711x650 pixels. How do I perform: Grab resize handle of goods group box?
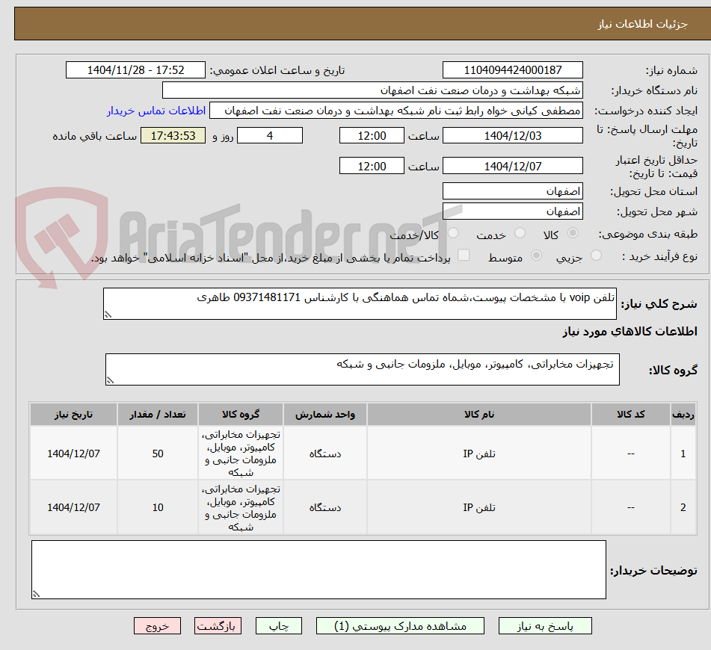110,380
